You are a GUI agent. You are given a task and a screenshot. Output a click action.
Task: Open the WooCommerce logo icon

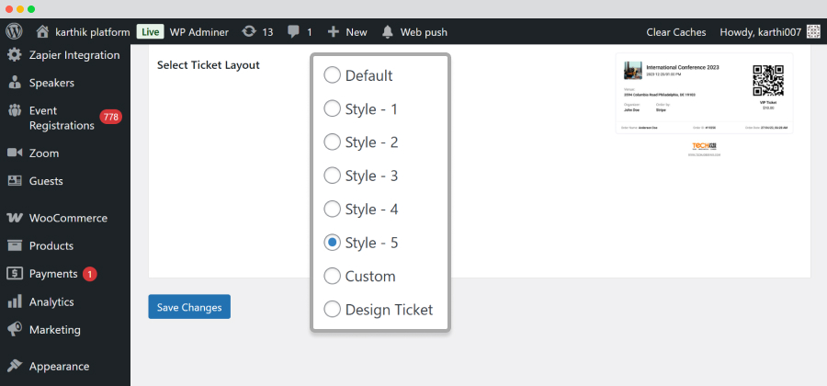(x=15, y=218)
